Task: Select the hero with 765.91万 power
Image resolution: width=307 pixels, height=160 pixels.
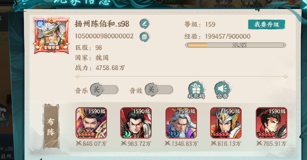Action: tap(271, 123)
